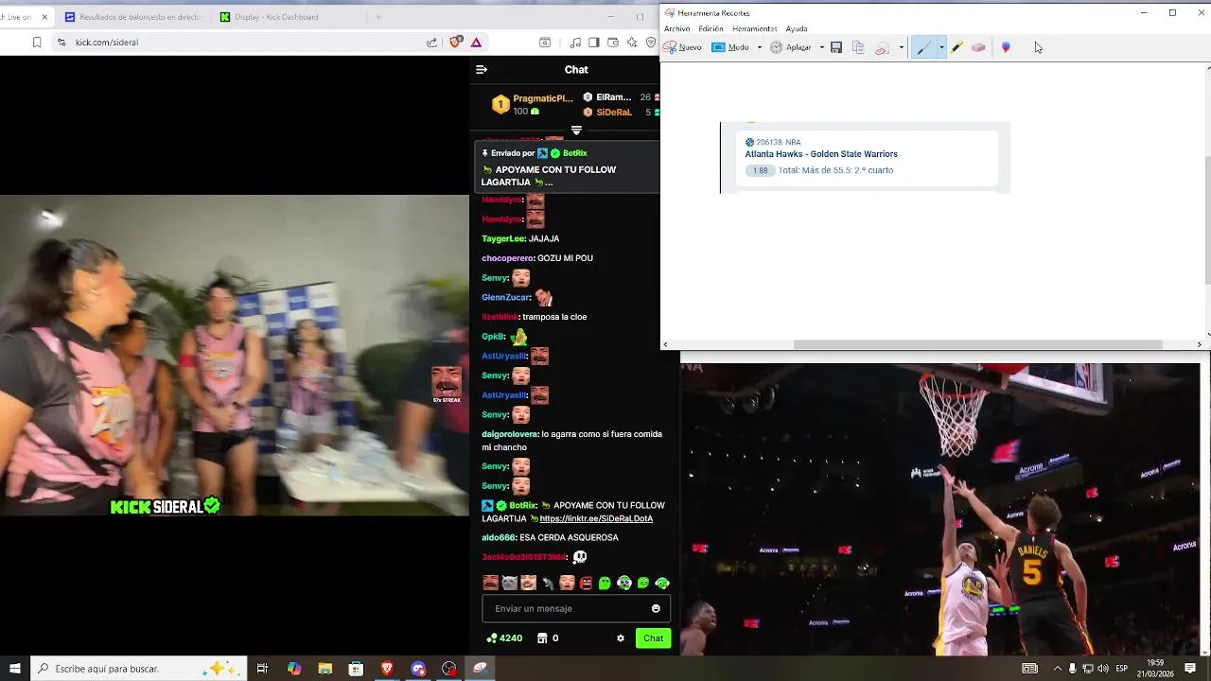The height and width of the screenshot is (681, 1211).
Task: Click the PragmaticPl... top gifter entry
Action: click(x=532, y=104)
